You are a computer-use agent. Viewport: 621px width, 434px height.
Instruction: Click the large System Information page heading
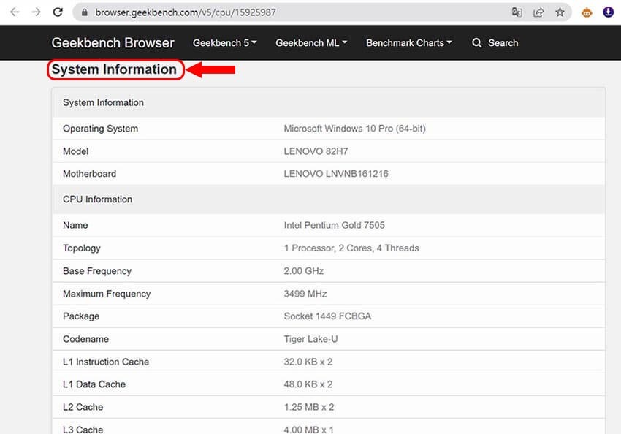click(x=114, y=69)
